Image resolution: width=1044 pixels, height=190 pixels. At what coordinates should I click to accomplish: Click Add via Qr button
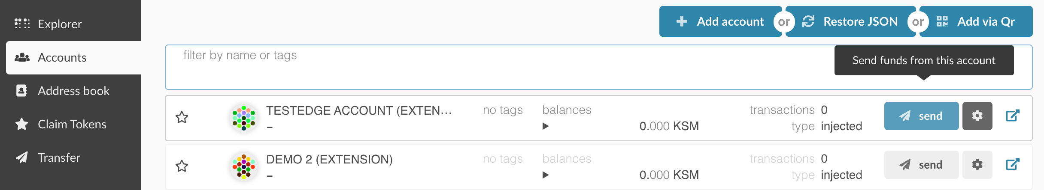(x=977, y=21)
